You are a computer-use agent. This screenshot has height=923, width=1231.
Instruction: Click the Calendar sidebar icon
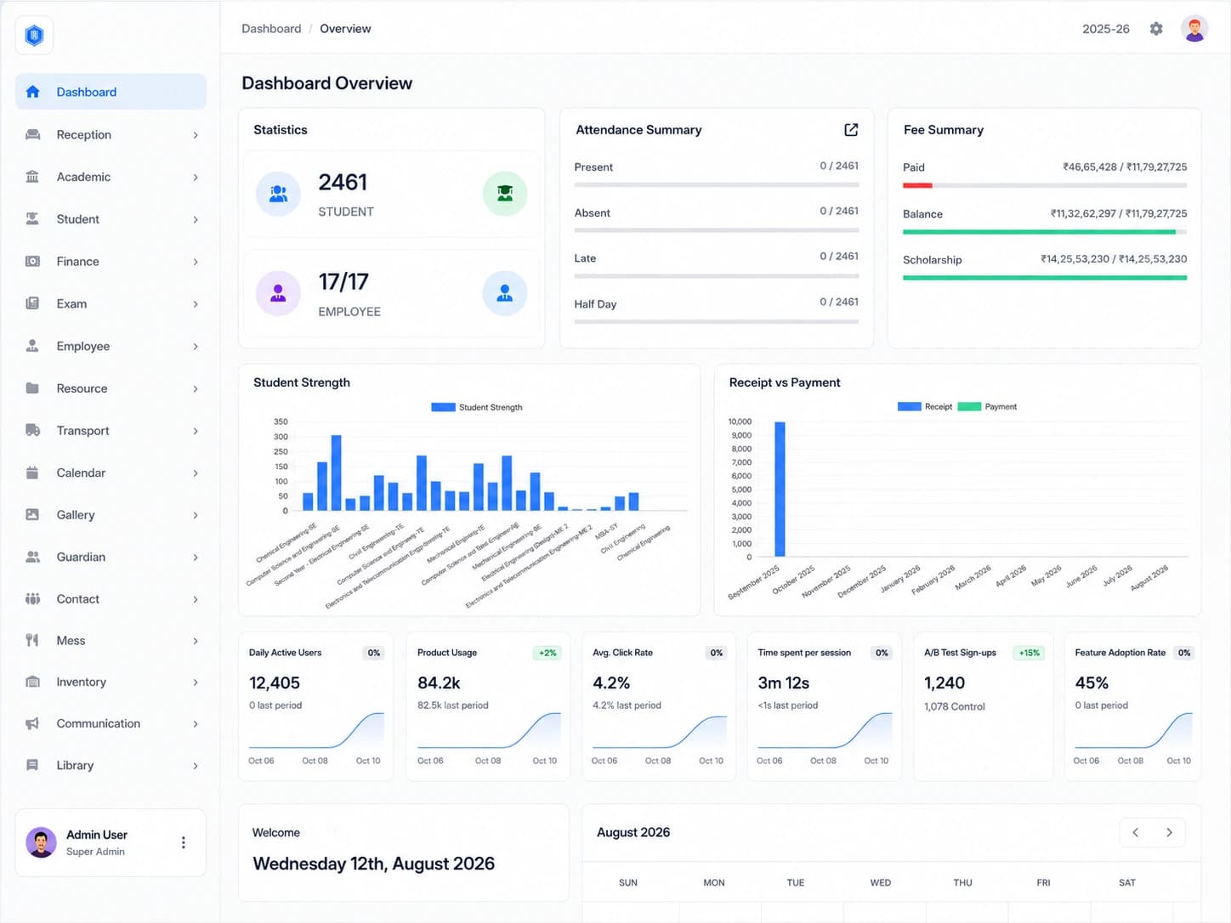pos(32,473)
